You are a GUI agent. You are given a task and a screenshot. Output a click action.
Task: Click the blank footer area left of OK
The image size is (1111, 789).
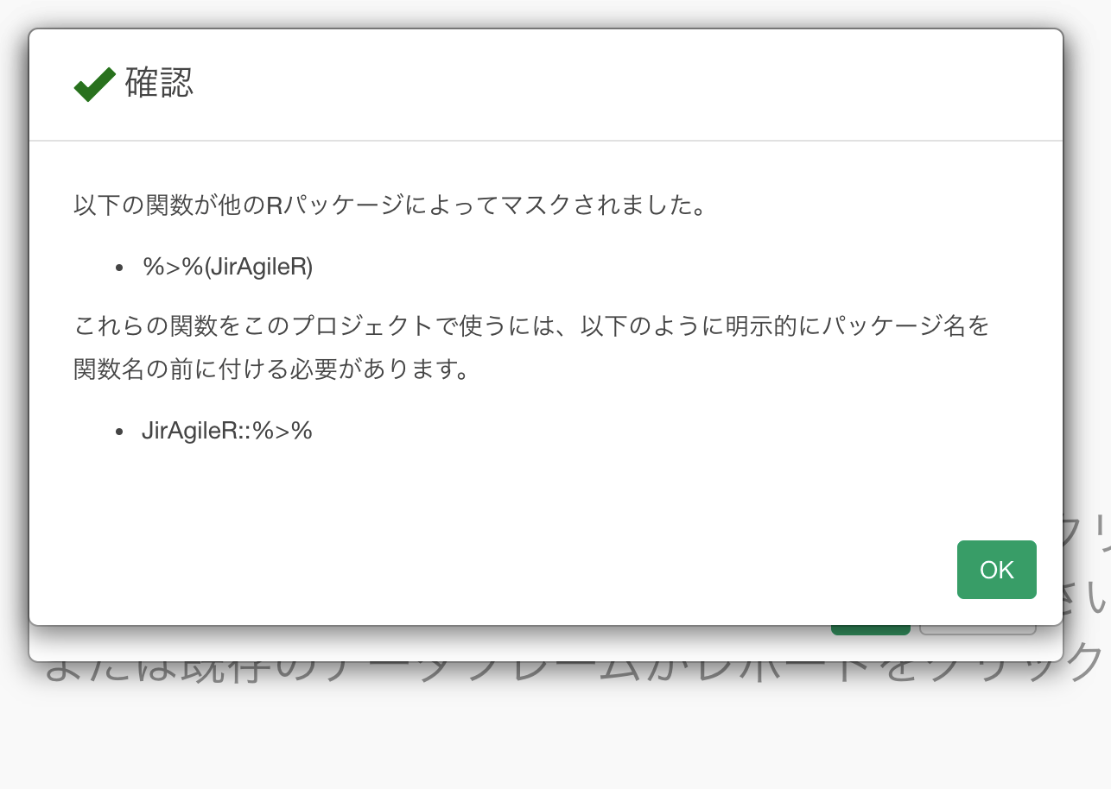[x=518, y=570]
